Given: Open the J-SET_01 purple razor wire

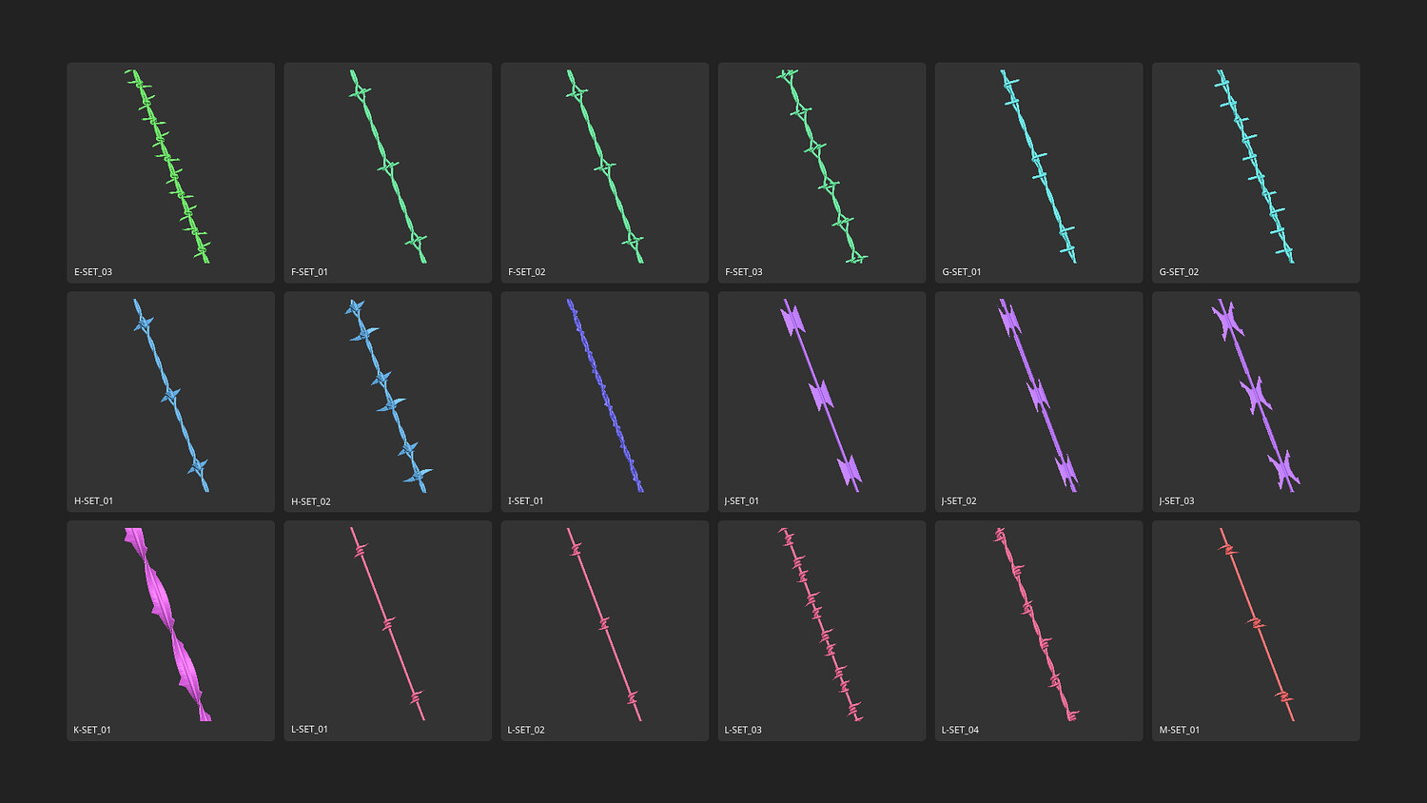Looking at the screenshot, I should 822,401.
